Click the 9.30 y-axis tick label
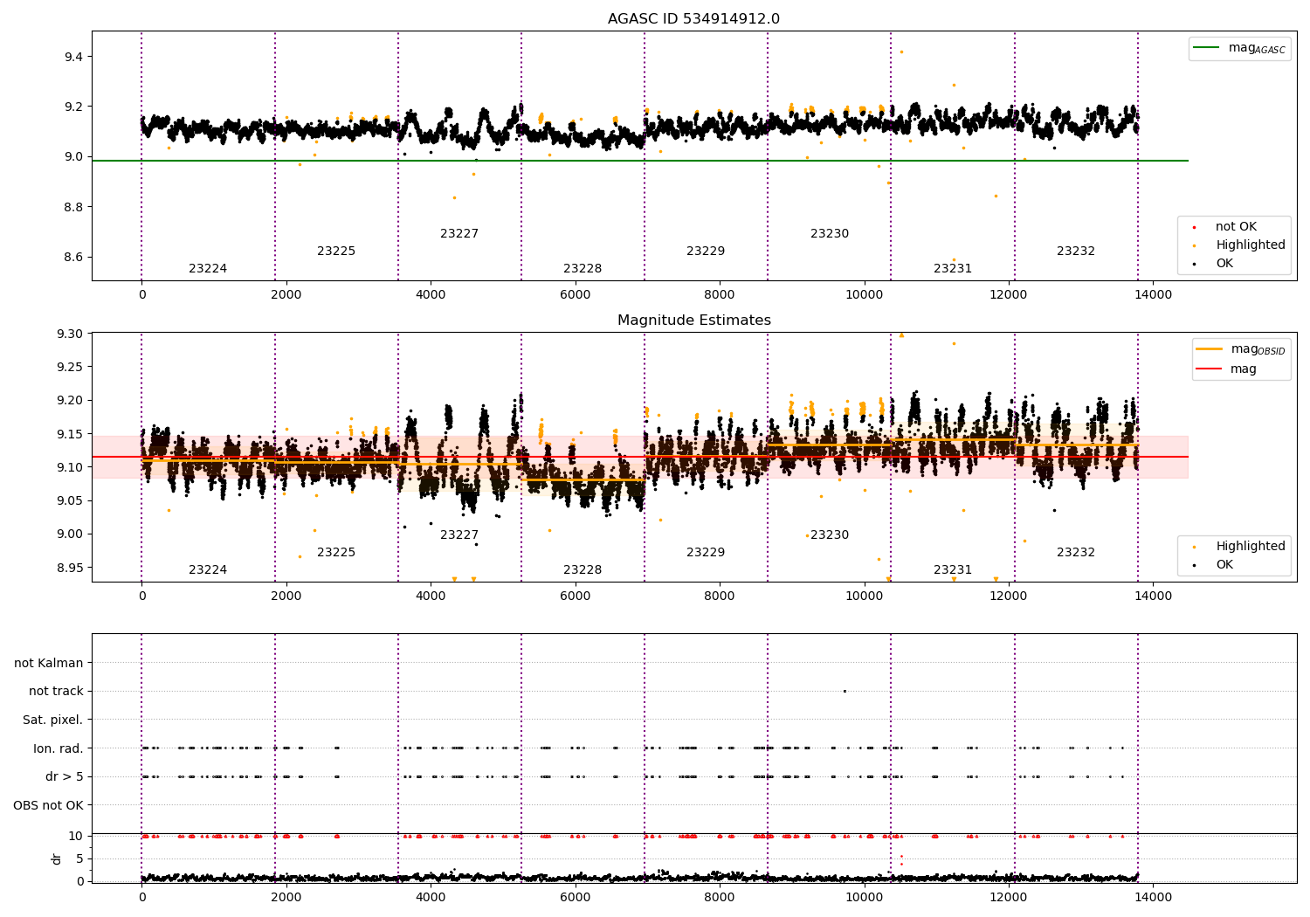Viewport: 1310px width, 917px height. point(70,334)
